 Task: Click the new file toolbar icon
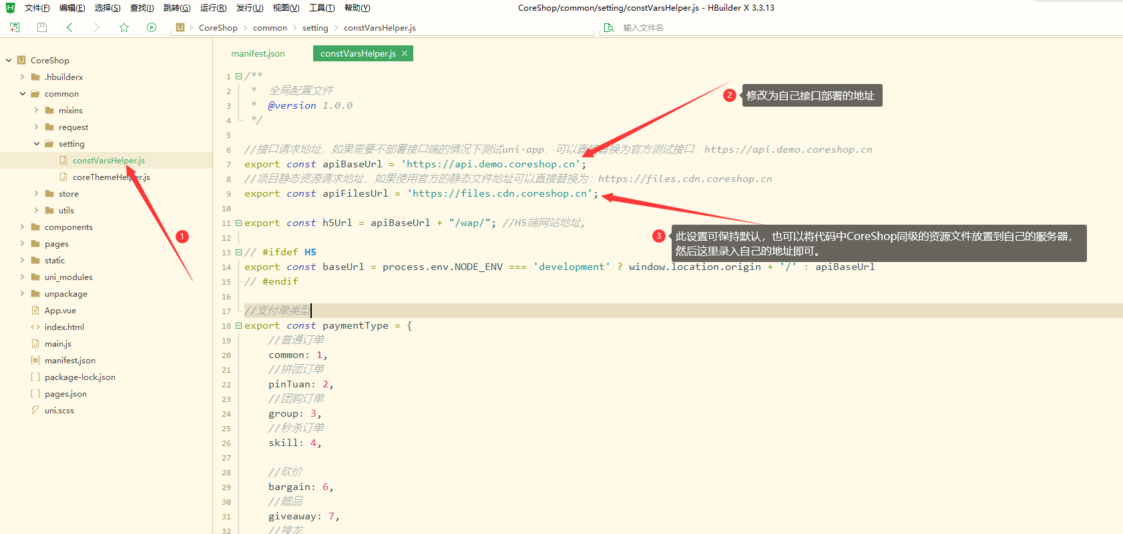pos(15,27)
